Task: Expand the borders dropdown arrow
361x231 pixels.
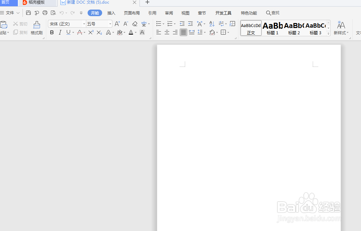Action: click(228, 32)
